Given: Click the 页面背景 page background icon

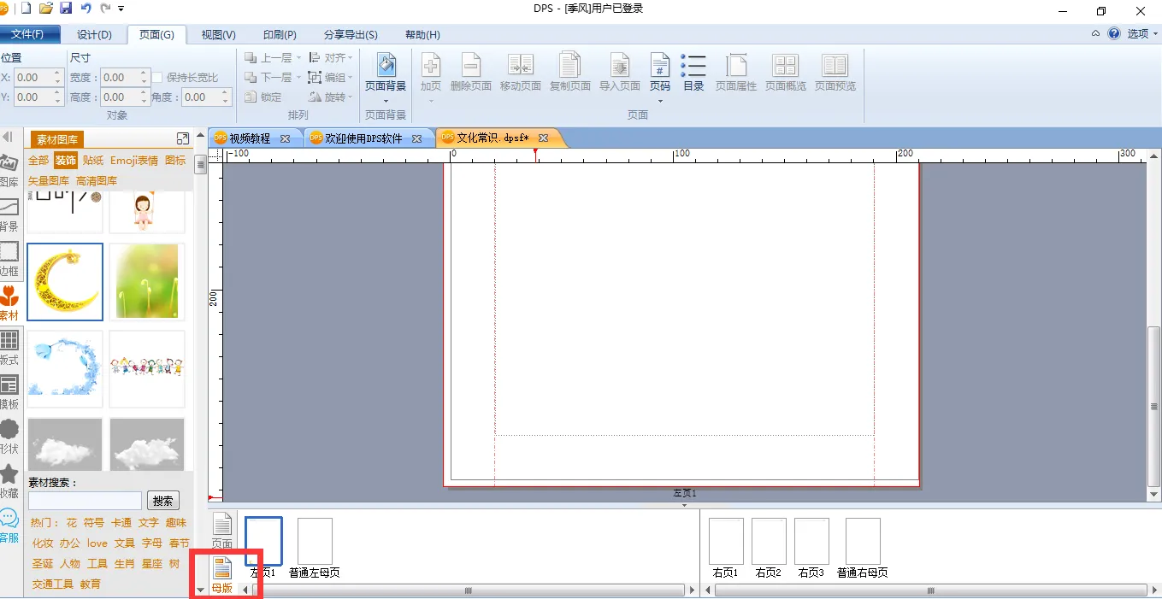Looking at the screenshot, I should pos(385,67).
